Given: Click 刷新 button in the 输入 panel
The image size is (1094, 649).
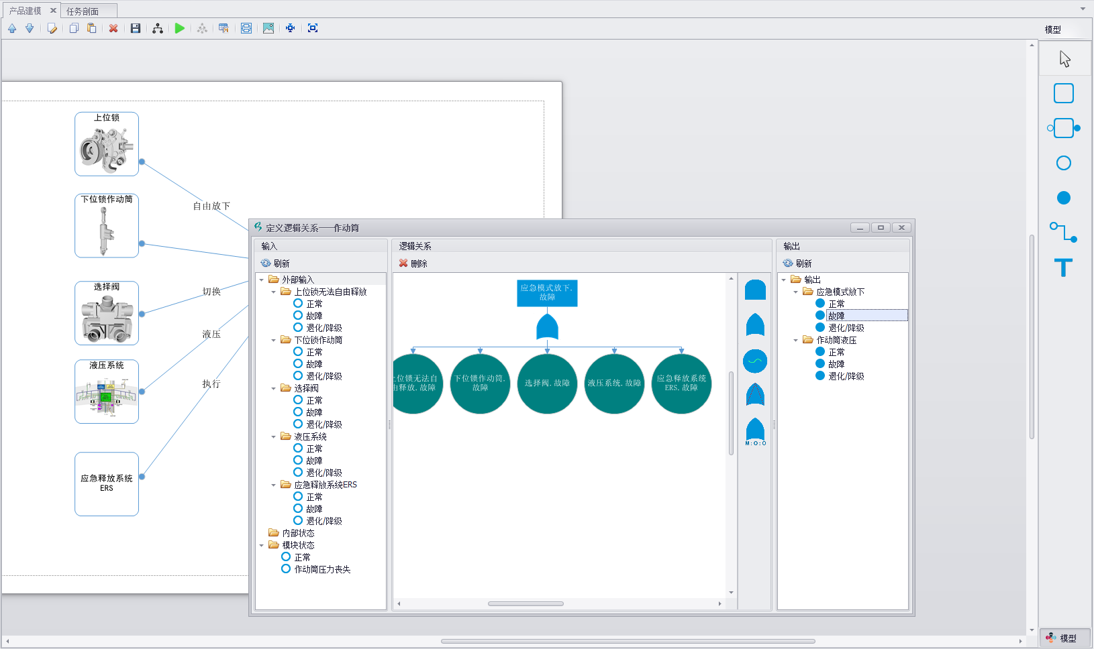Looking at the screenshot, I should click(275, 263).
